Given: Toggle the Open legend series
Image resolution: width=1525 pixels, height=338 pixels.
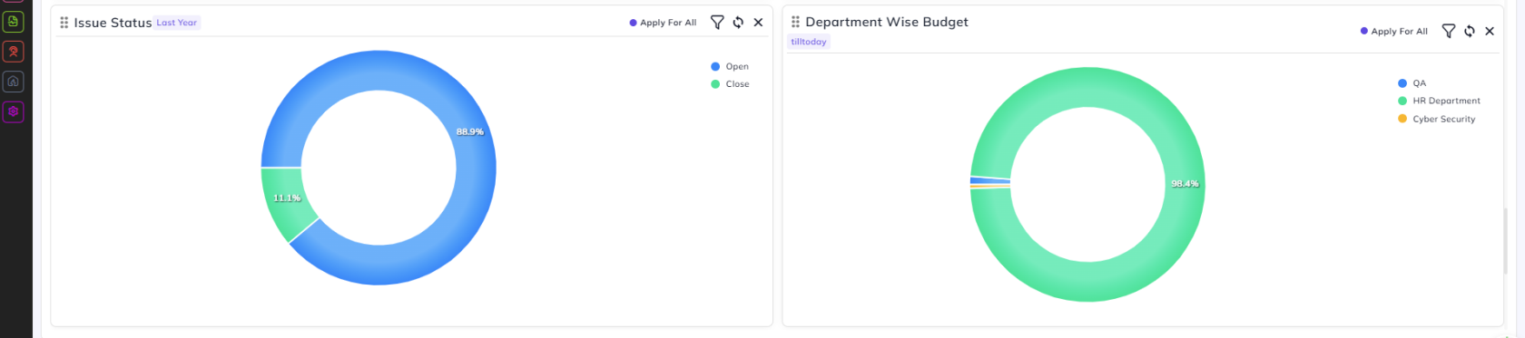Looking at the screenshot, I should click(730, 66).
